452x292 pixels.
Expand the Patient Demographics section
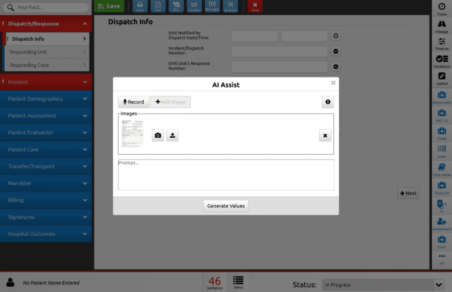tap(46, 99)
